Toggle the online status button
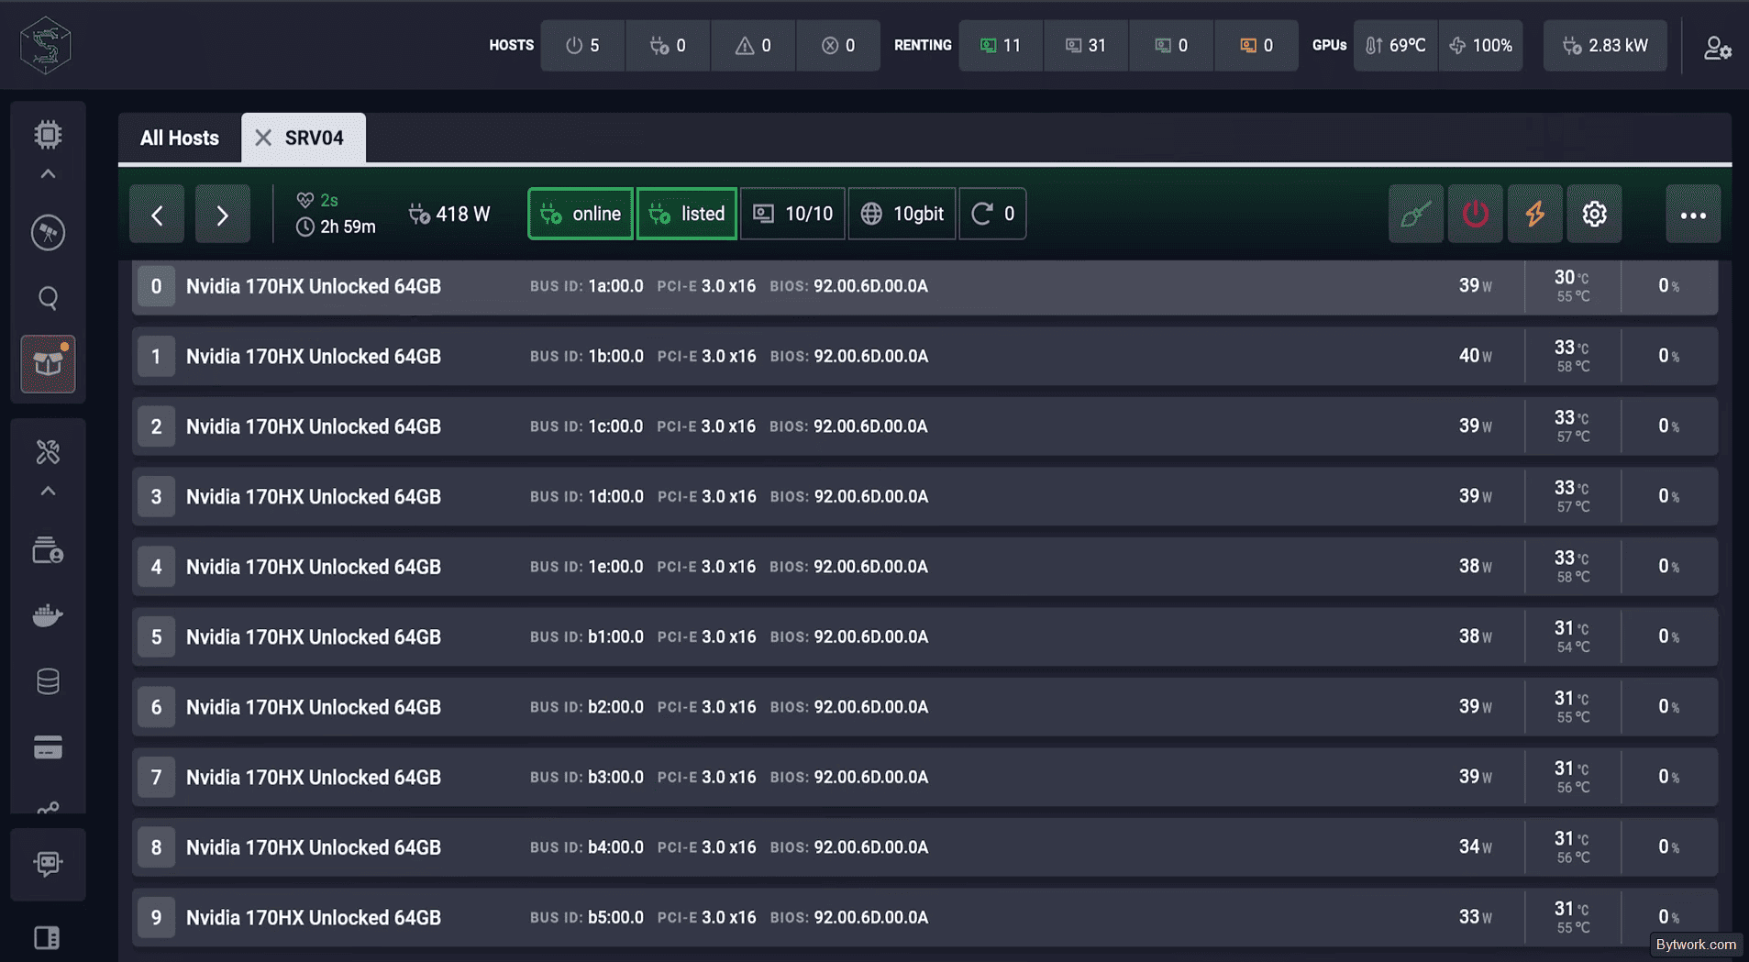The image size is (1749, 962). pos(581,214)
